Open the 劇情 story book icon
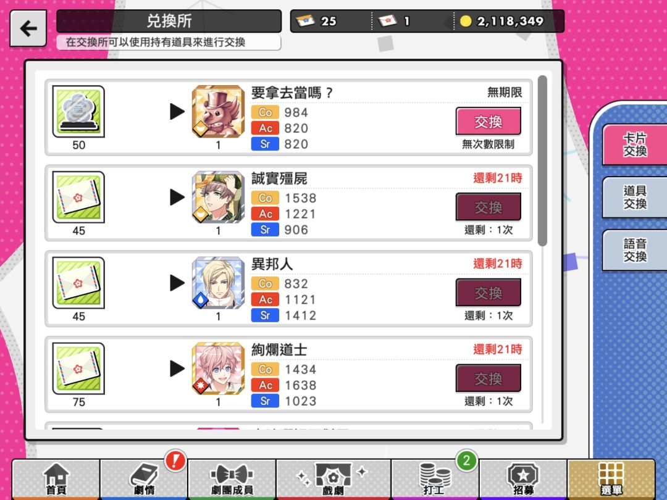This screenshot has height=500, width=667. pos(144,479)
